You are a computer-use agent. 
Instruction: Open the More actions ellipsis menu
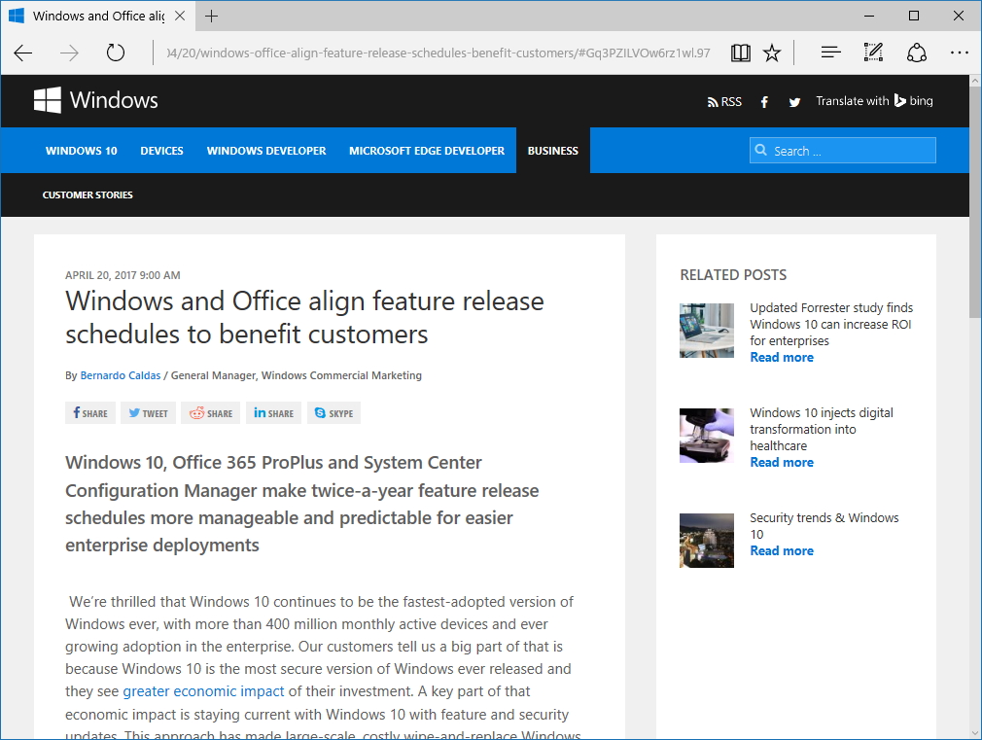959,53
